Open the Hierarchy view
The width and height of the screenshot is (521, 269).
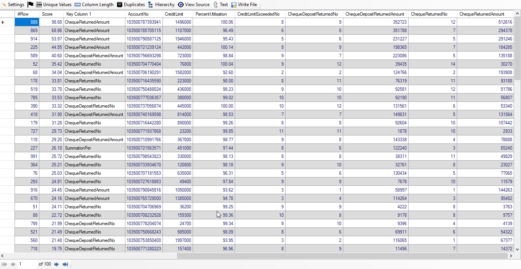[x=161, y=5]
